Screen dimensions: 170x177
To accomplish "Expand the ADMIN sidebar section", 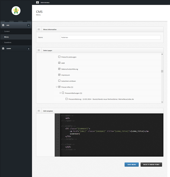I will point(16,49).
